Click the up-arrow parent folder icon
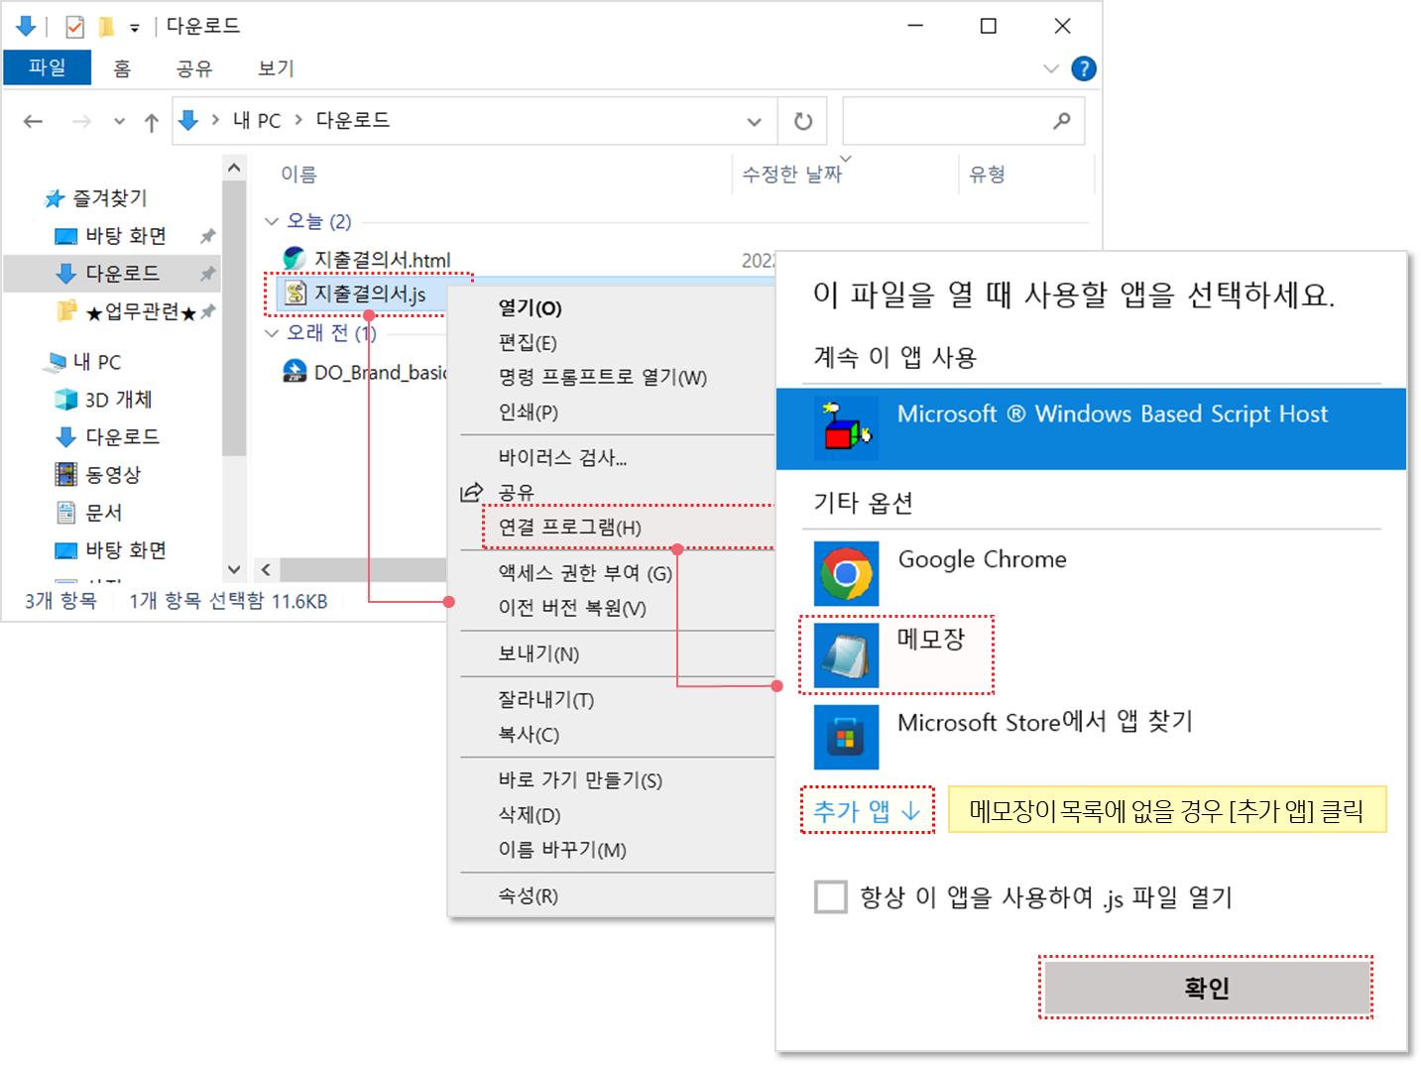The width and height of the screenshot is (1421, 1065). [x=151, y=122]
